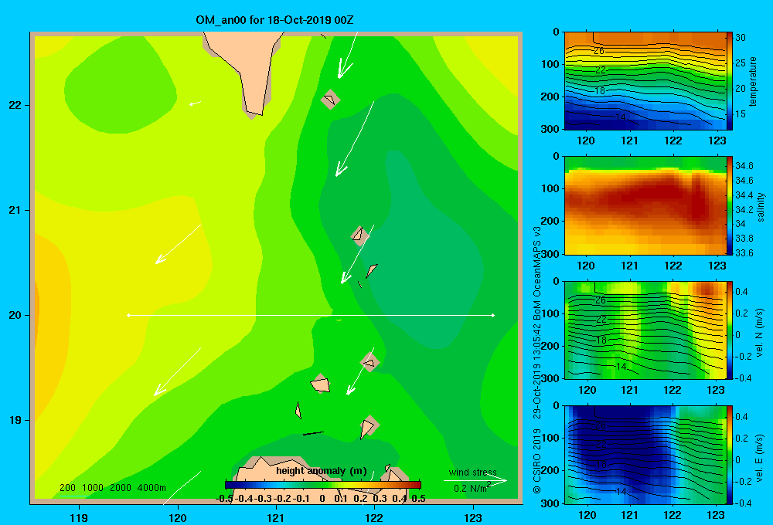773x525 pixels.
Task: Click the CSIRO BoM OceanMAPS copyright text
Action: tap(537, 361)
